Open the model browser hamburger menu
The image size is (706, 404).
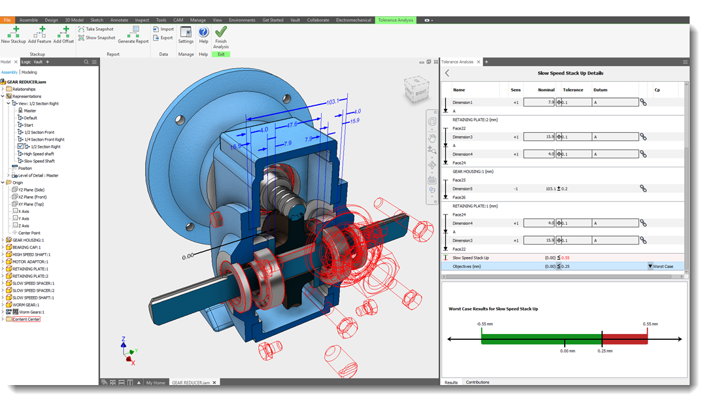[x=94, y=61]
